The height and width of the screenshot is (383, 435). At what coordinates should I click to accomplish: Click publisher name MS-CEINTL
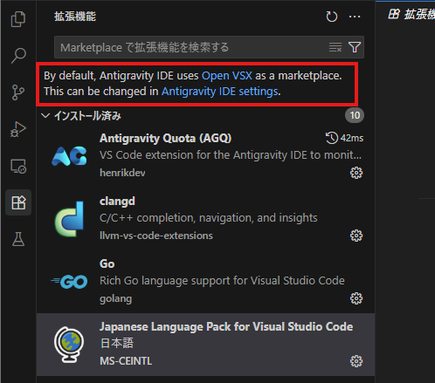point(126,361)
